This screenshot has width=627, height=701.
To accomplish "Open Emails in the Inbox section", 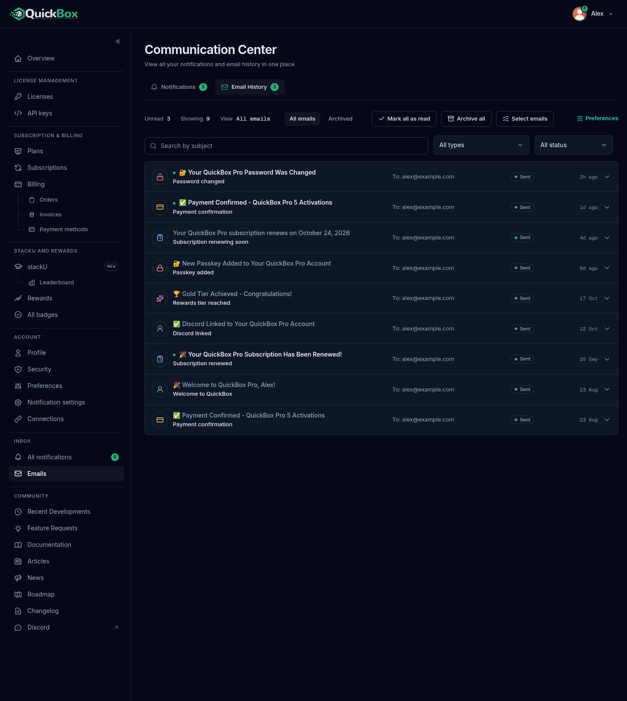I will [66, 474].
